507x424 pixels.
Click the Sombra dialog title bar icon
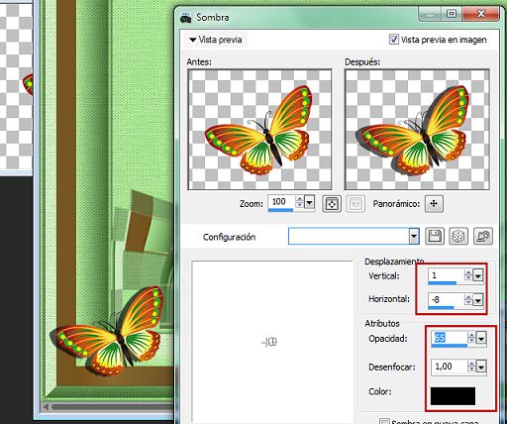186,18
